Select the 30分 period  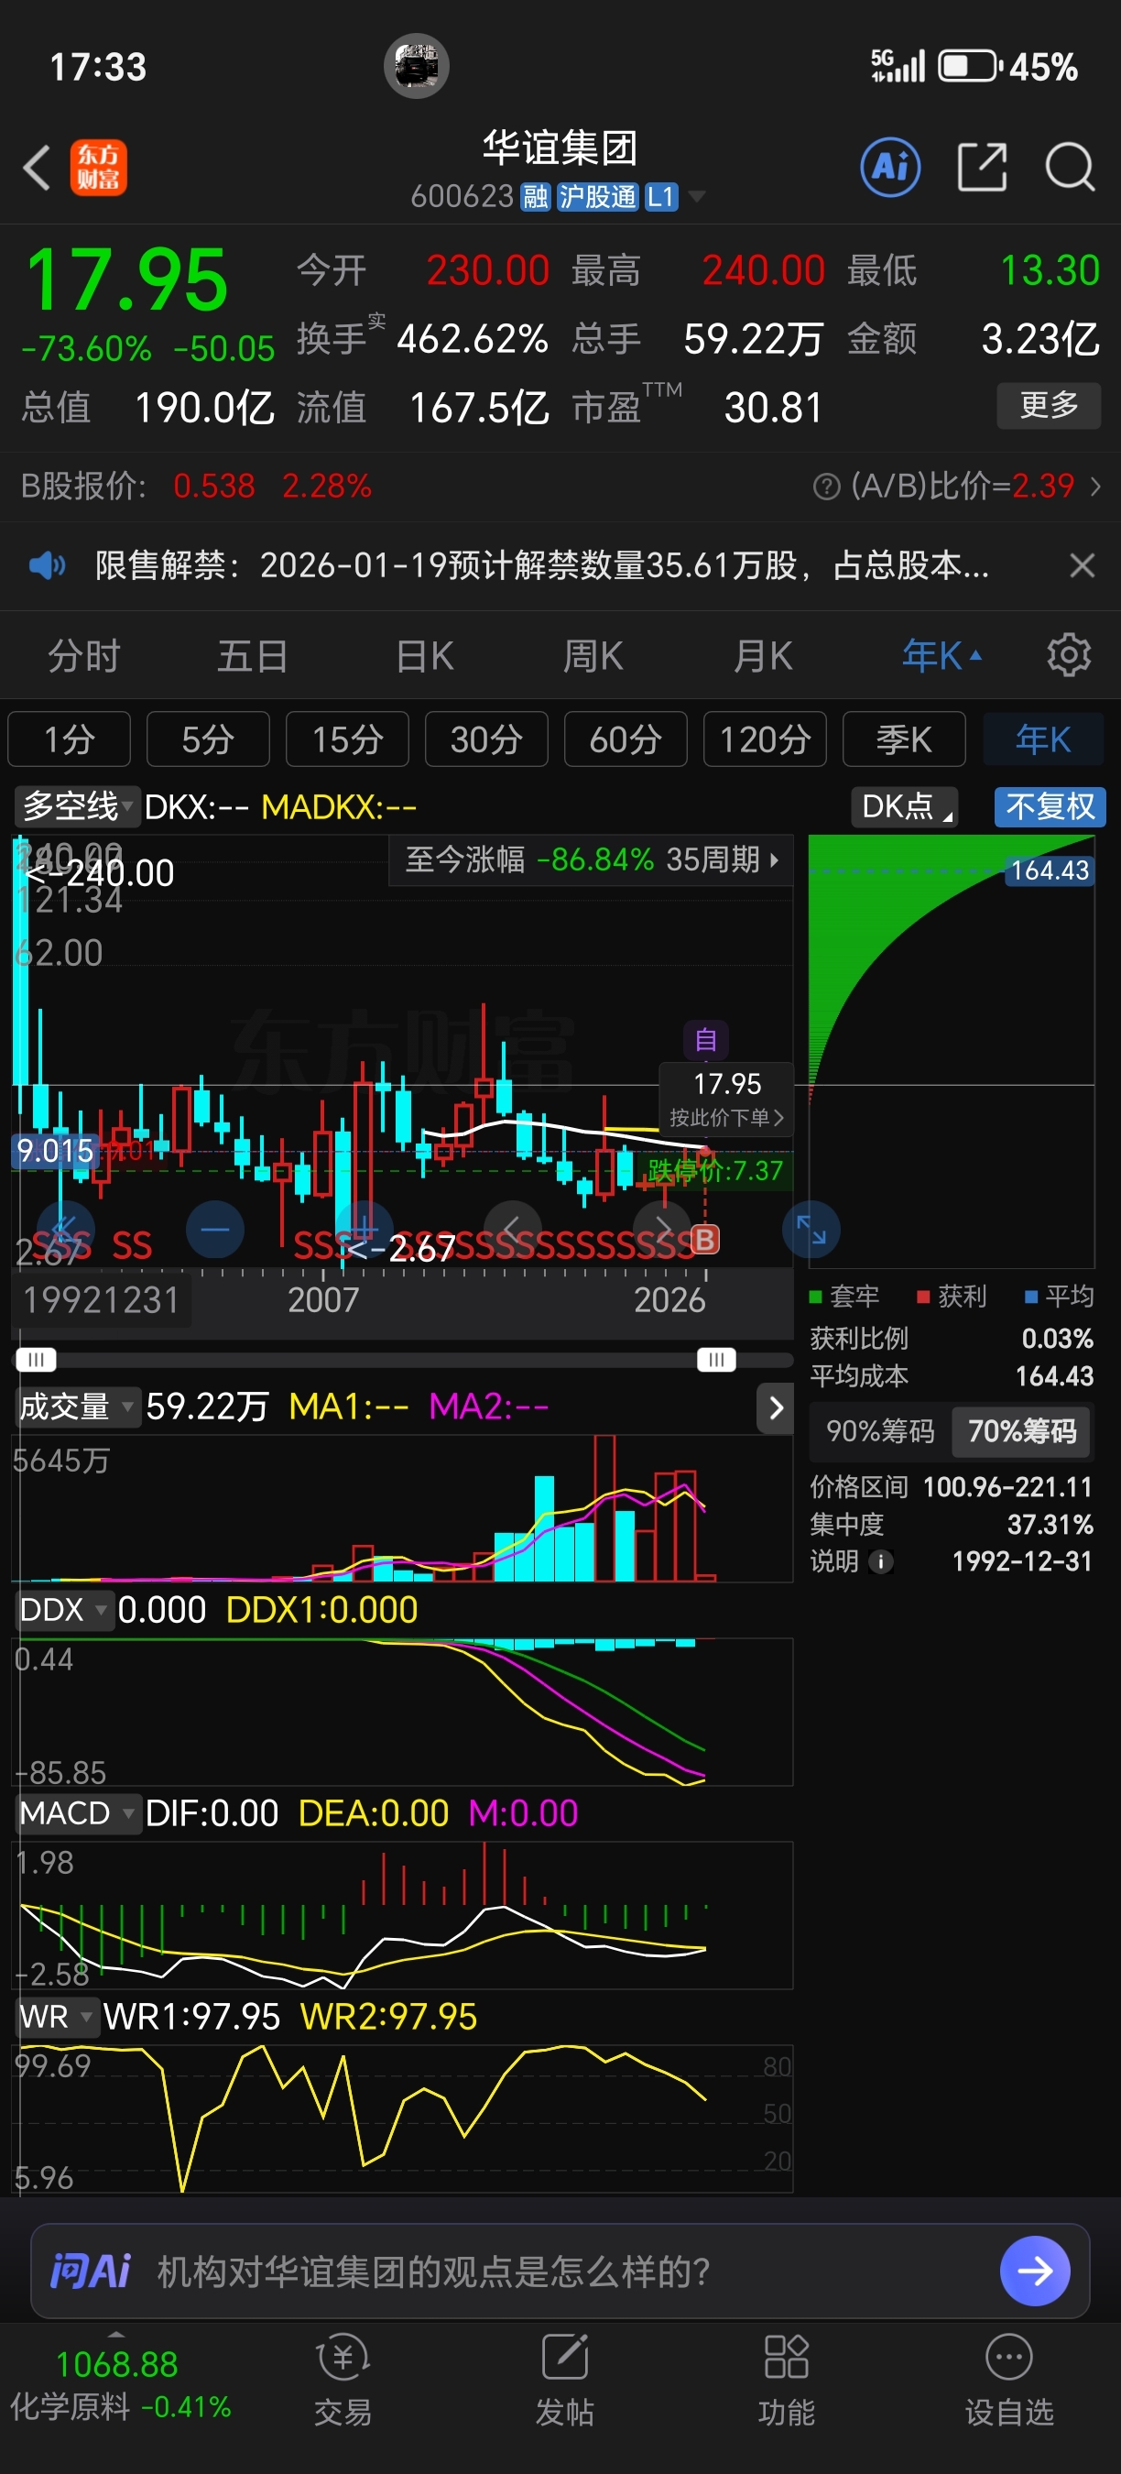click(486, 739)
